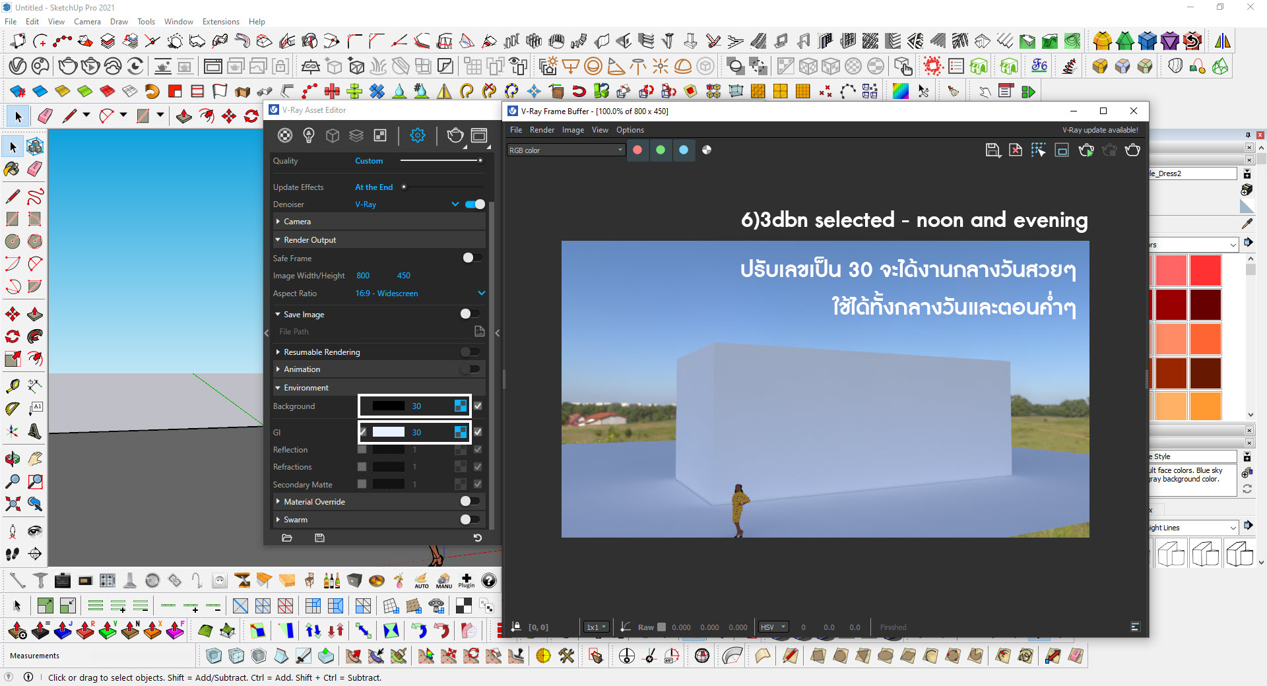Open Render menu in V-Ray Frame Buffer
This screenshot has height=686, width=1267.
tap(542, 130)
